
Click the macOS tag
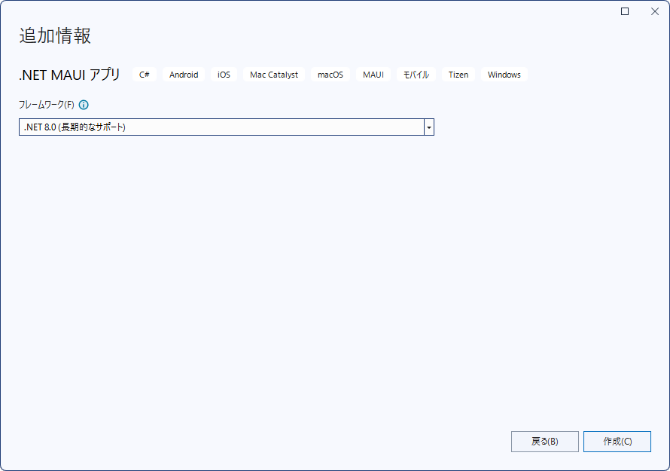tap(330, 75)
